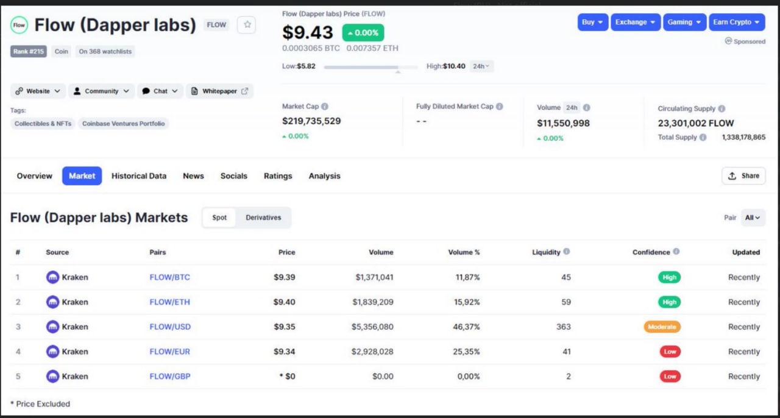This screenshot has width=780, height=418.
Task: Sort by Volume % column header
Action: click(x=464, y=252)
